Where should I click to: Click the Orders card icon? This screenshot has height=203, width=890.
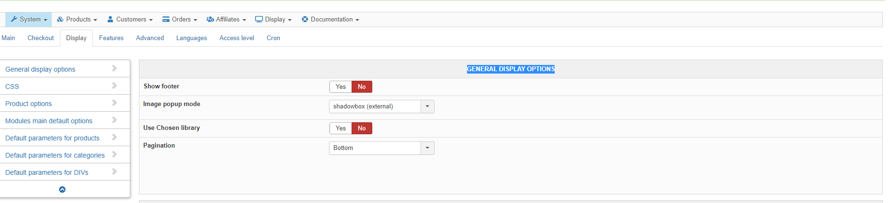166,20
